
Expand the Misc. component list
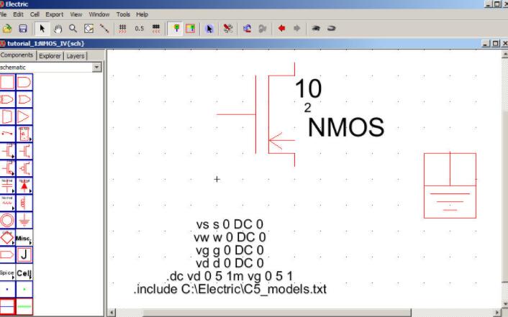[x=25, y=238]
